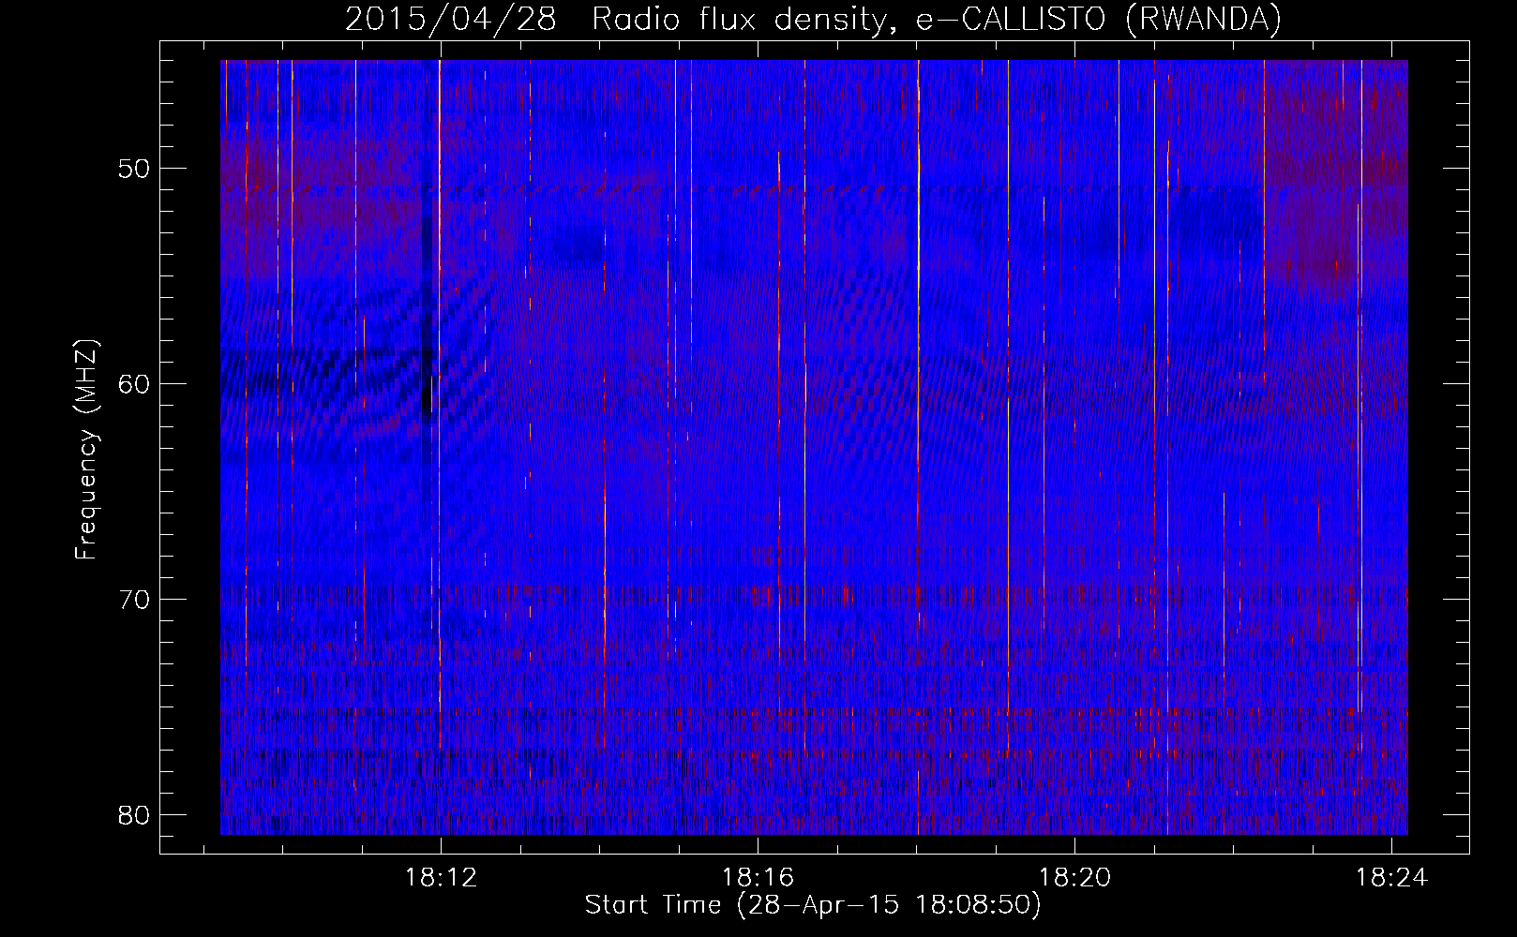Click the 70 frequency tick label
This screenshot has height=937, width=1517.
tap(134, 600)
